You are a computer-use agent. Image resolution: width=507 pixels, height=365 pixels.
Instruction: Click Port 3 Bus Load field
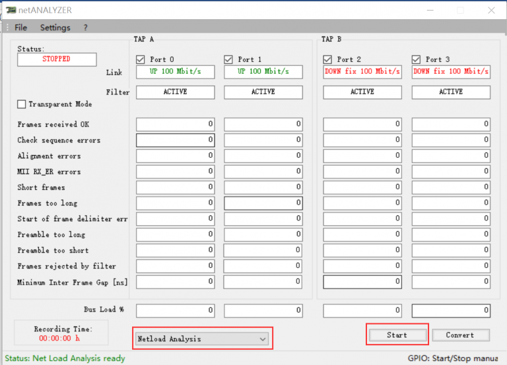coord(451,310)
